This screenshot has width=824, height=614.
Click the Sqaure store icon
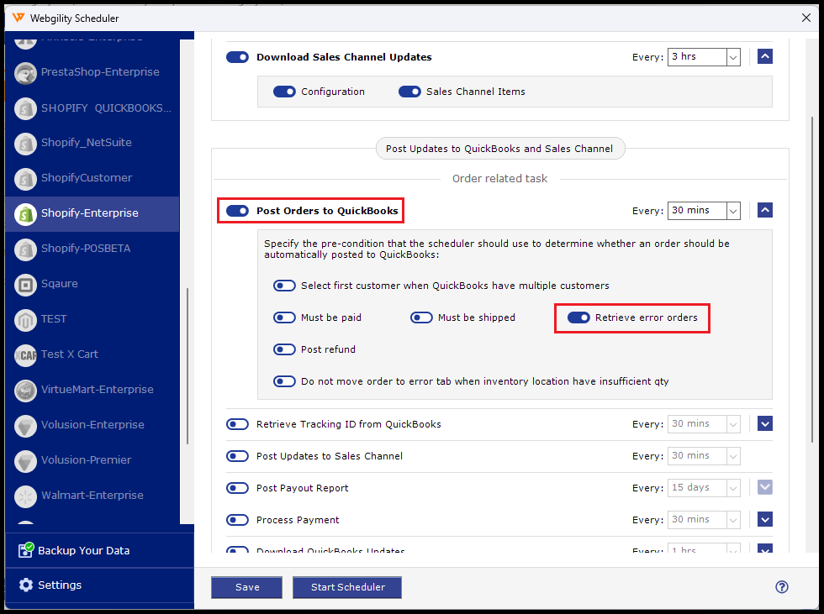pyautogui.click(x=25, y=285)
